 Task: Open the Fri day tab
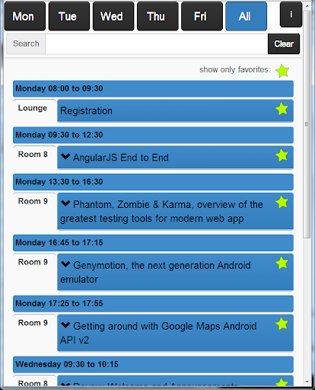(202, 16)
